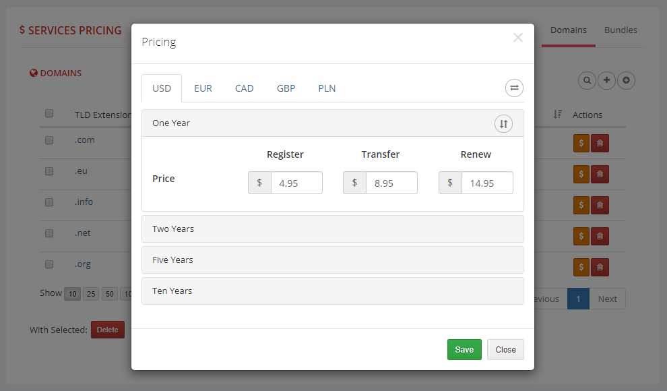This screenshot has width=667, height=391.
Task: Click the sort icon beside the Actions column
Action: pos(557,115)
